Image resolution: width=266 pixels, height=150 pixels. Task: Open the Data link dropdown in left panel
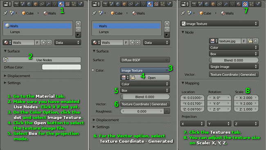68,43
